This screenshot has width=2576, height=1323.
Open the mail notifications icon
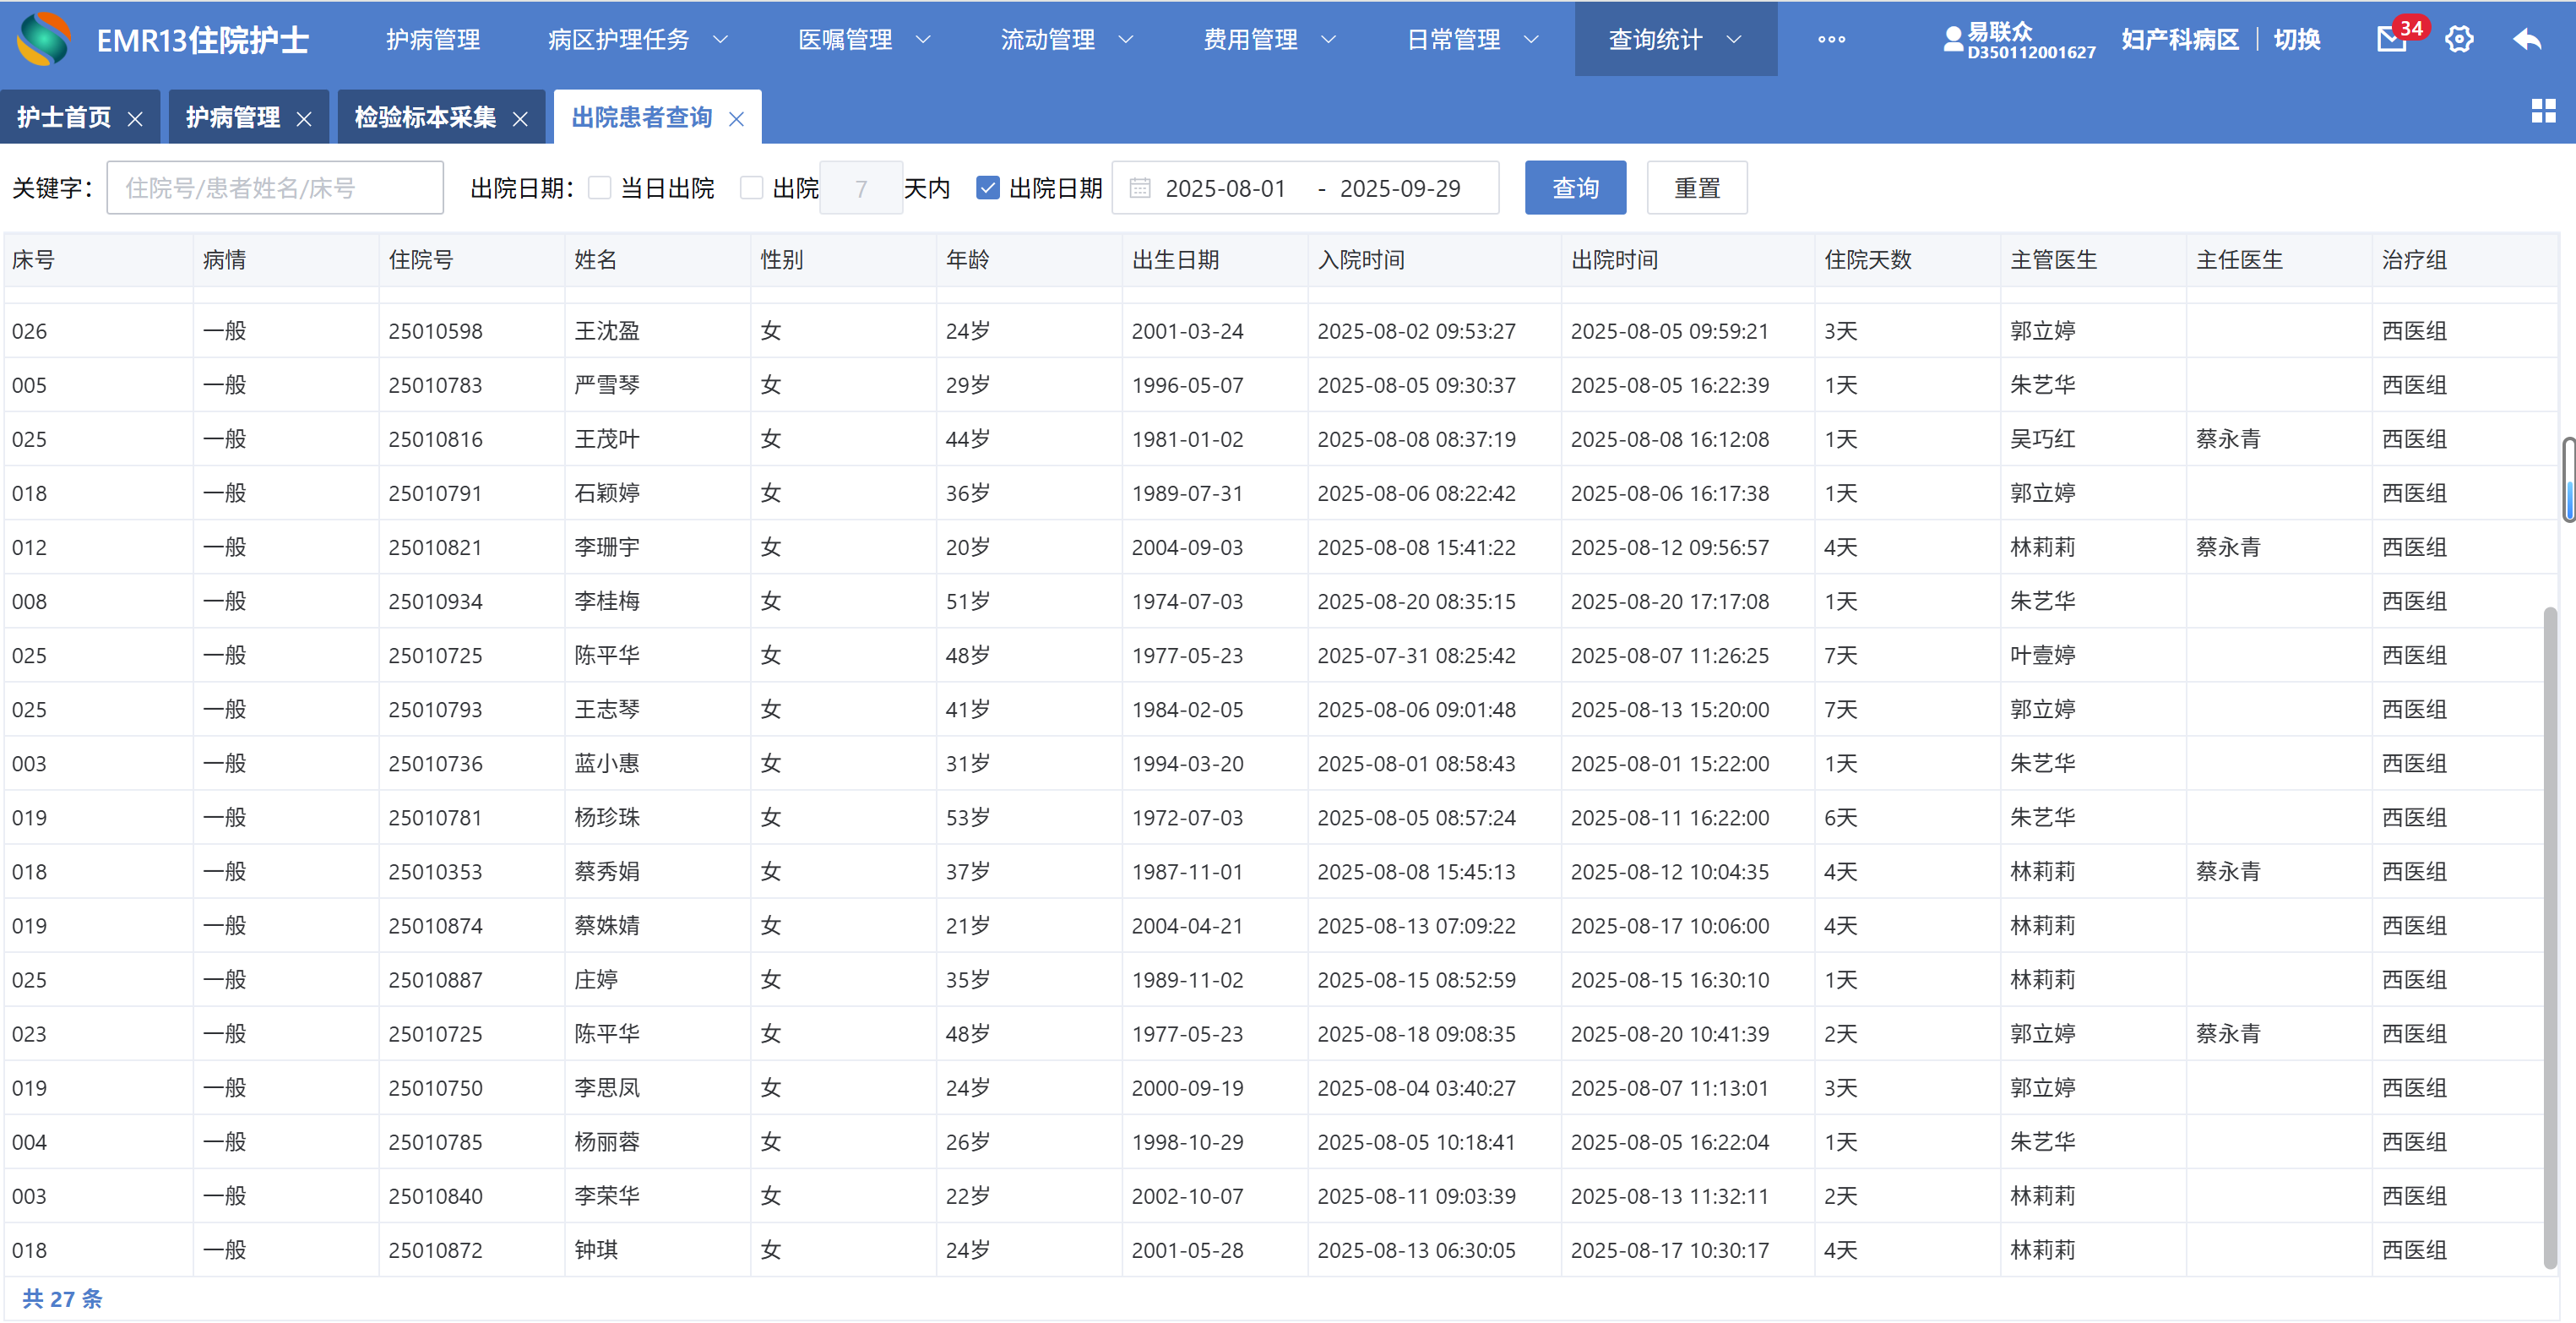tap(2392, 39)
